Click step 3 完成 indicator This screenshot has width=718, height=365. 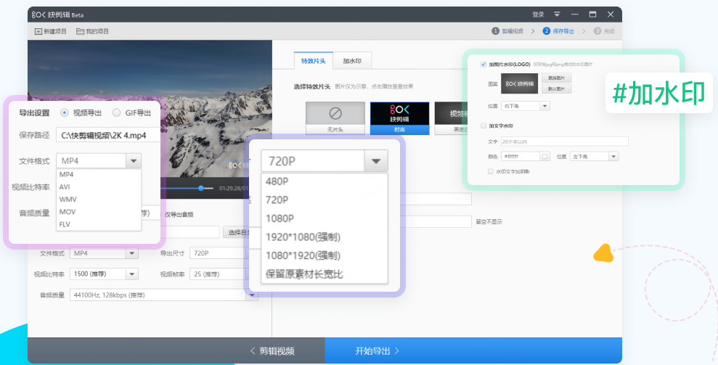(x=604, y=31)
